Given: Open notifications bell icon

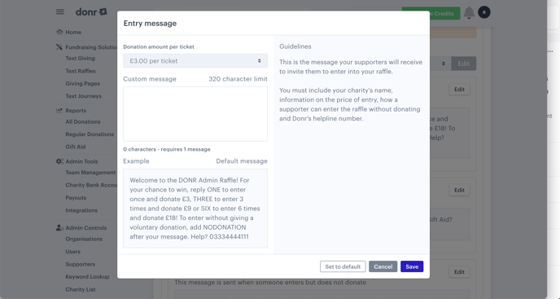Looking at the screenshot, I should point(469,12).
